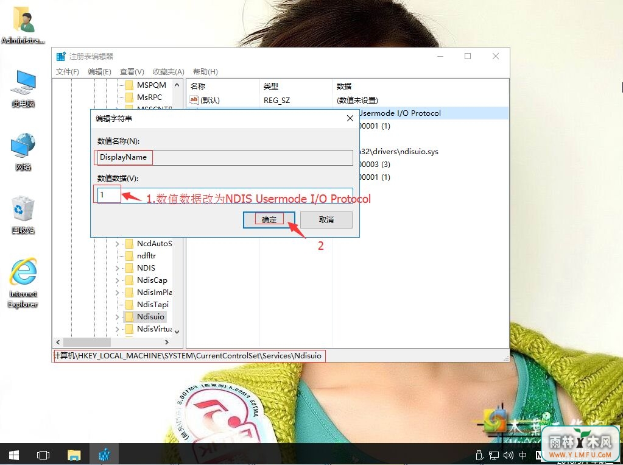Click tree pane scroll up arrow

[x=177, y=85]
